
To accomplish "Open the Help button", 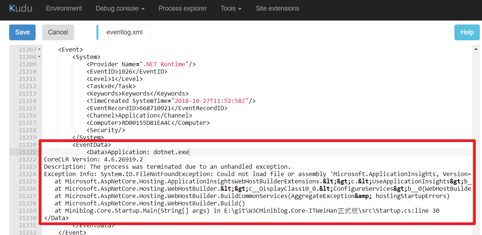I will click(x=467, y=32).
